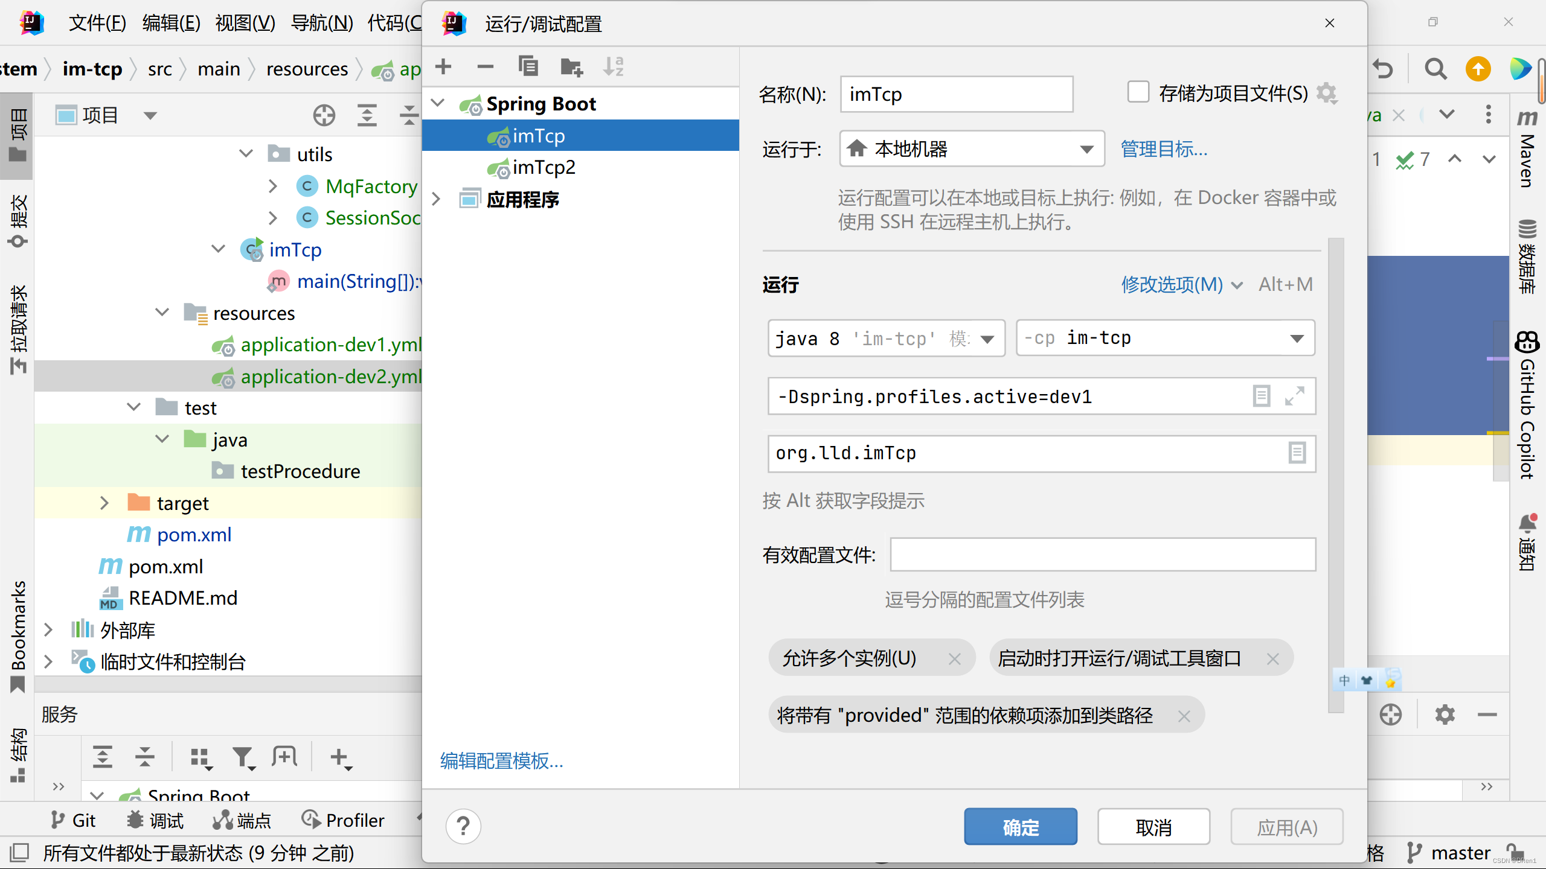Open the GitHub Copilot side panel

click(x=1527, y=404)
